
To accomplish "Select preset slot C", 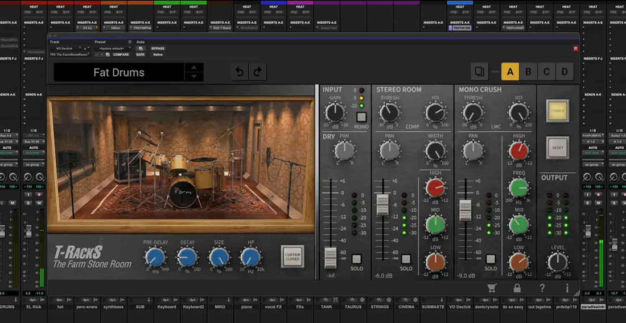I will pos(546,72).
